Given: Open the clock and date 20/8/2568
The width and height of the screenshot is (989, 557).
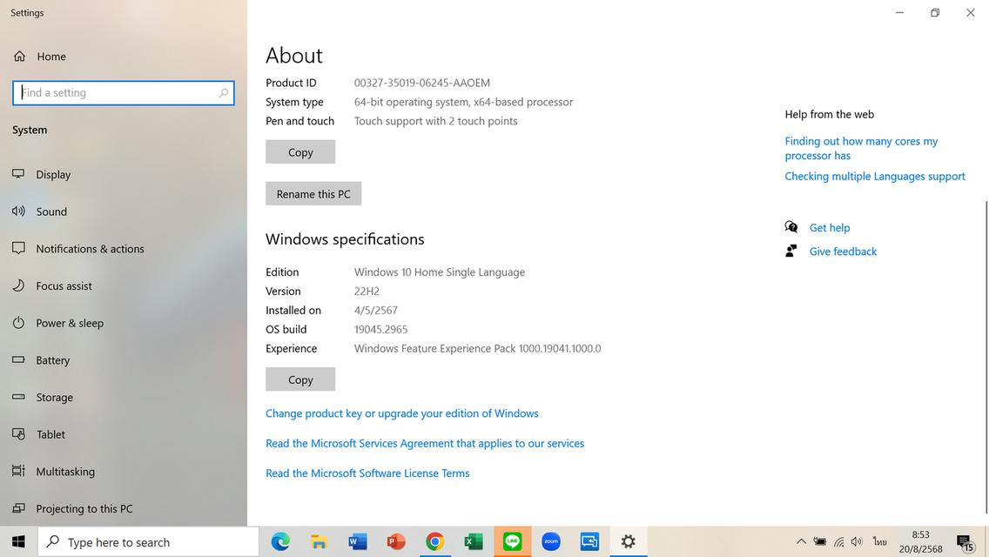Looking at the screenshot, I should (920, 542).
